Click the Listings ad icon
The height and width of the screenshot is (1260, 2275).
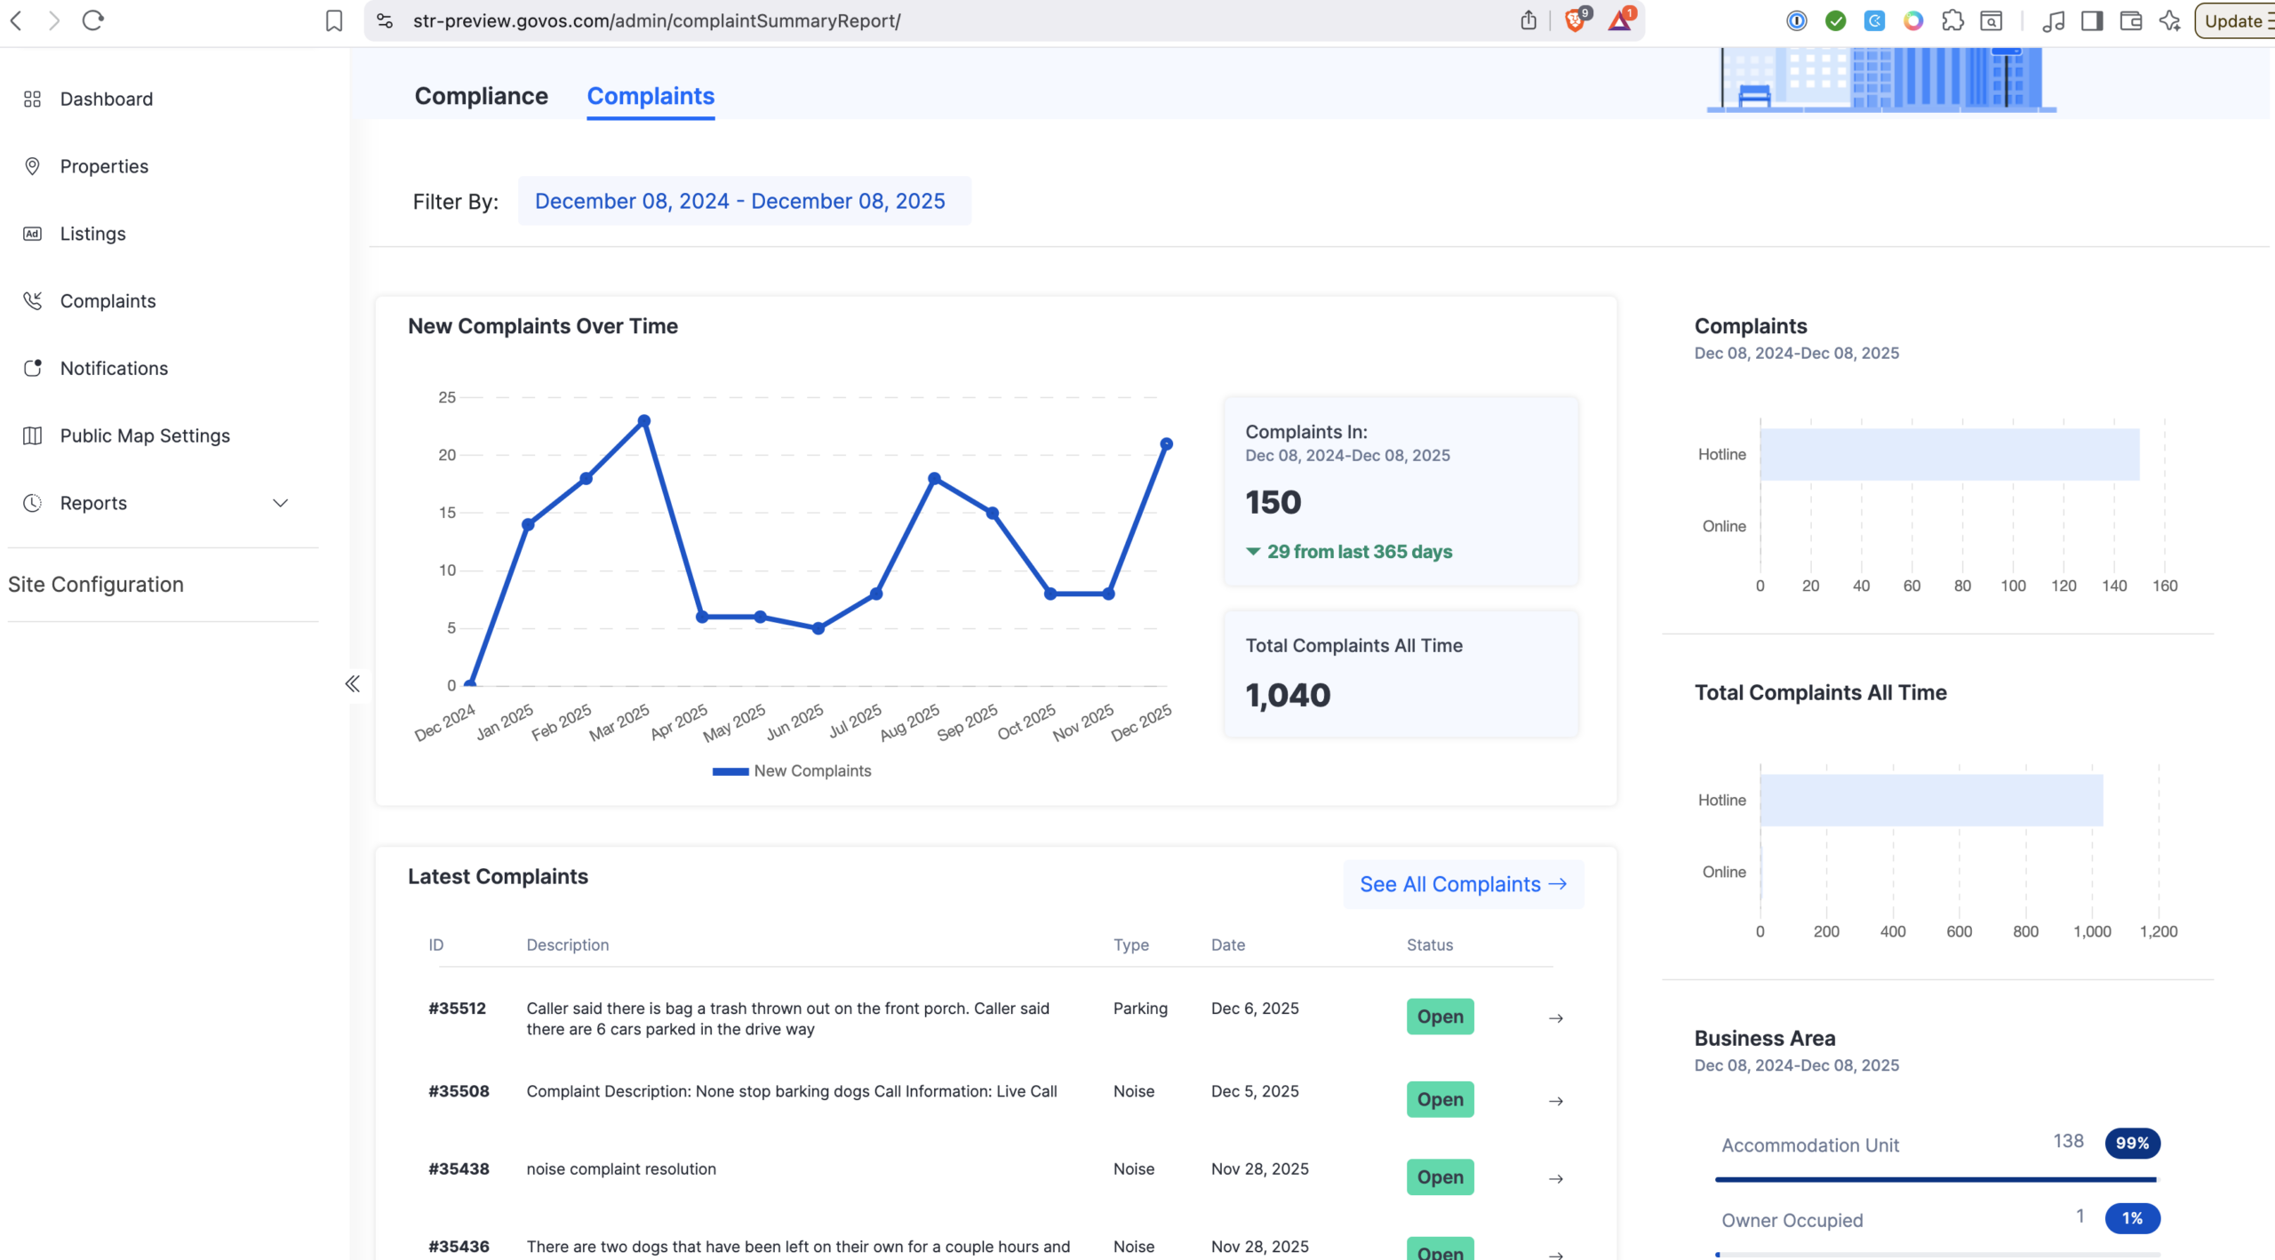tap(32, 234)
